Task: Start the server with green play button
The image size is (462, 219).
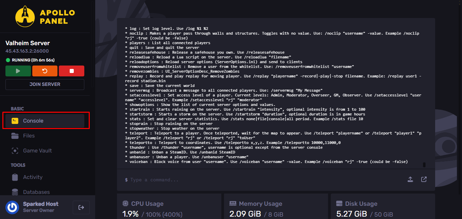Action: click(18, 71)
